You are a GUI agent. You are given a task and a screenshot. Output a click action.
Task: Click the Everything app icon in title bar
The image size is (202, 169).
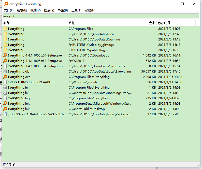coord(6,4)
